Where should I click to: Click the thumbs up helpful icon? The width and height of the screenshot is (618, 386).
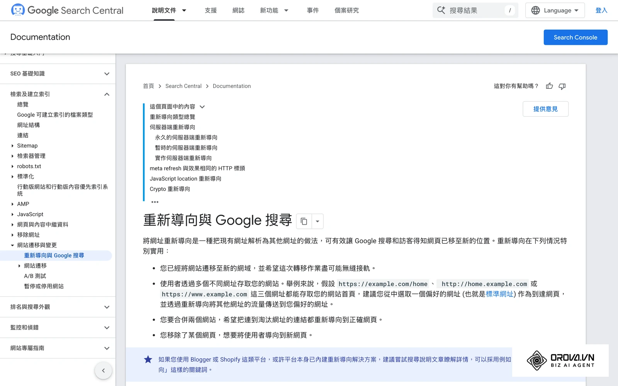pos(549,86)
